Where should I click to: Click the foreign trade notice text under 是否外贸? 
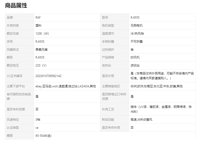pos(162,76)
